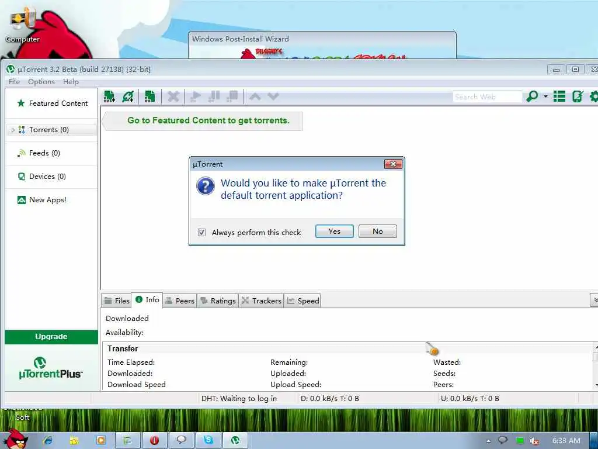Open the Opera taskbar button
This screenshot has height=449, width=598.
pyautogui.click(x=154, y=441)
